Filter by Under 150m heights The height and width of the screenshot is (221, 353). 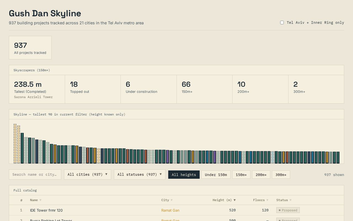point(216,175)
